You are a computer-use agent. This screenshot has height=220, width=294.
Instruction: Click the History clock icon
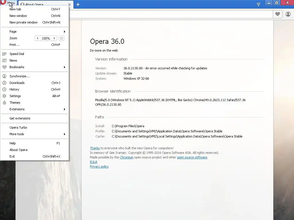click(4, 89)
